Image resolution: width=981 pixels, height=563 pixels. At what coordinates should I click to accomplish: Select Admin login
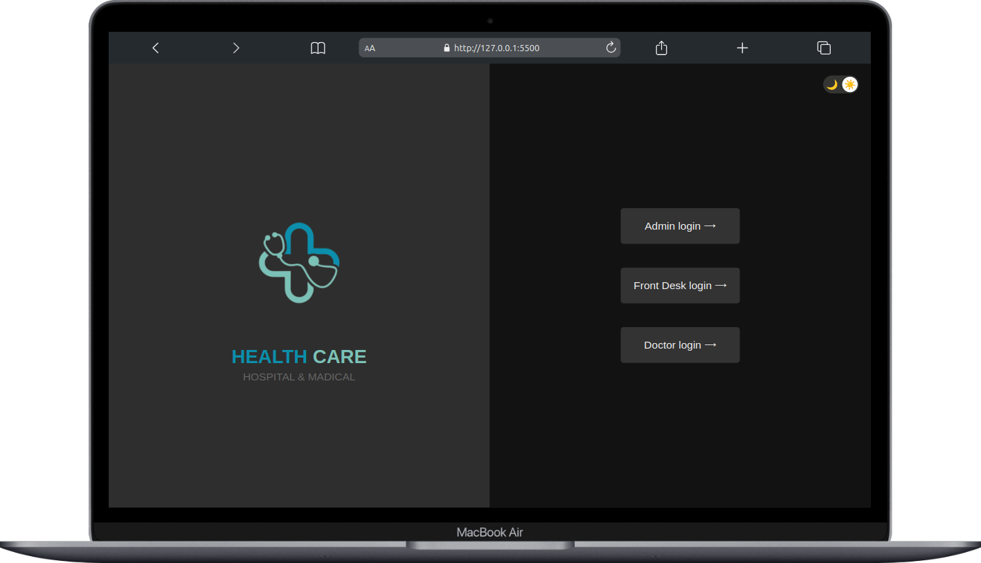[680, 225]
